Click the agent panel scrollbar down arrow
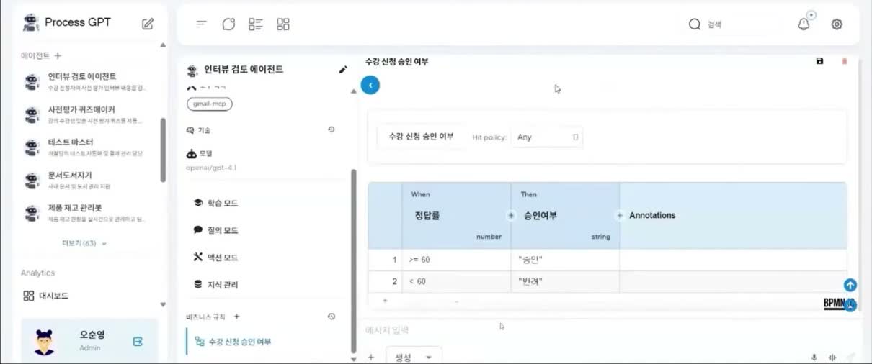The width and height of the screenshot is (872, 364). point(353,358)
